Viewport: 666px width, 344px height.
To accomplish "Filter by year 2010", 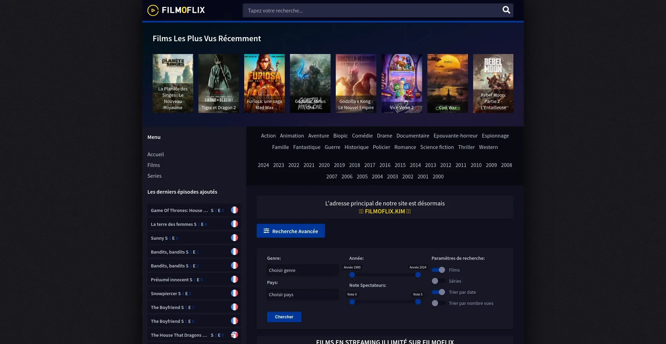I will [x=476, y=165].
